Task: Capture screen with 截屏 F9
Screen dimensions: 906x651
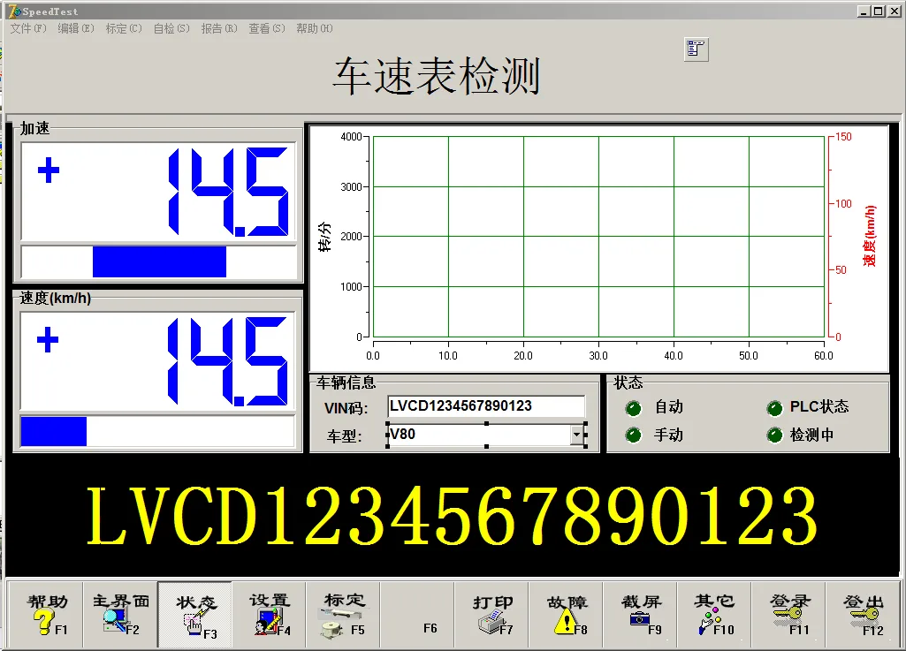Action: coord(640,615)
